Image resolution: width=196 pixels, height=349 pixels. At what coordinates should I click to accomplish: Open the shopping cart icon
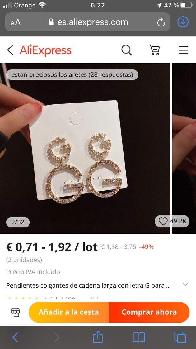155,50
